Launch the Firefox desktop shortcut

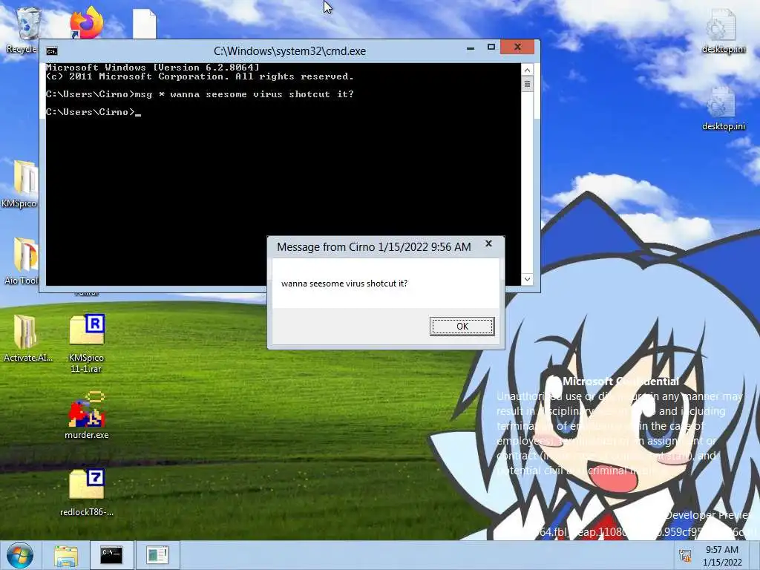coord(86,23)
